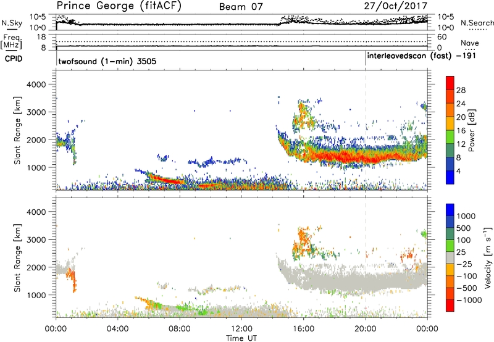Viewport: 494px width, 342px height.
Task: Click the '60' Nave tick label
Action: pyautogui.click(x=442, y=37)
